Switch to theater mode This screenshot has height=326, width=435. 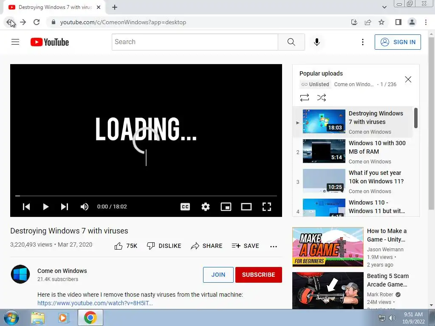click(246, 207)
